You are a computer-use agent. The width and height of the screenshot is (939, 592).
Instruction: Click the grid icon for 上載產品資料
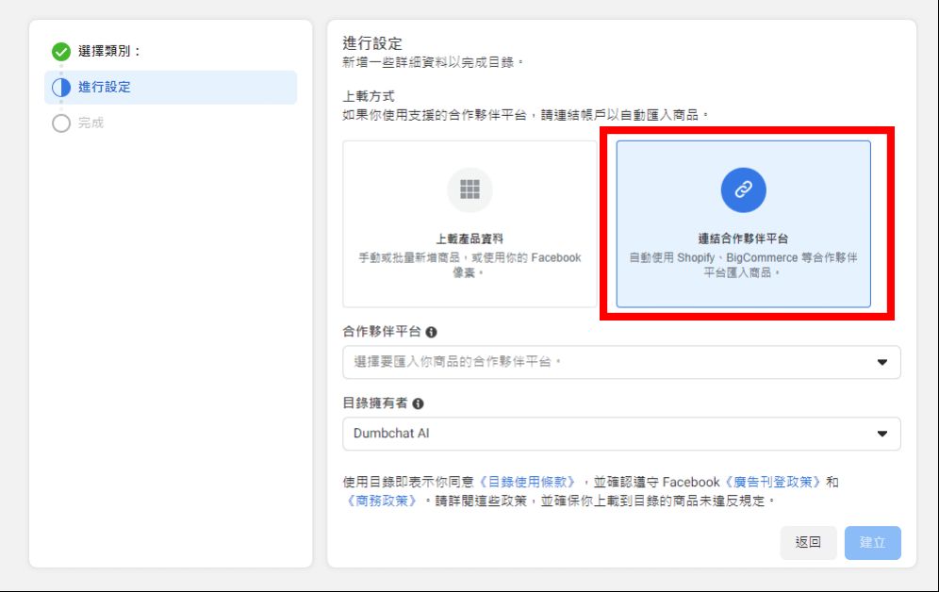(469, 189)
